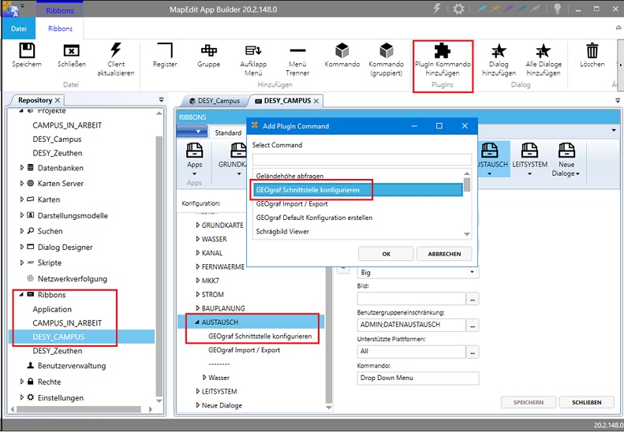Click the LEITSYSTEM ribbon preview icon
Viewport: 624px width, 432px height.
click(529, 151)
